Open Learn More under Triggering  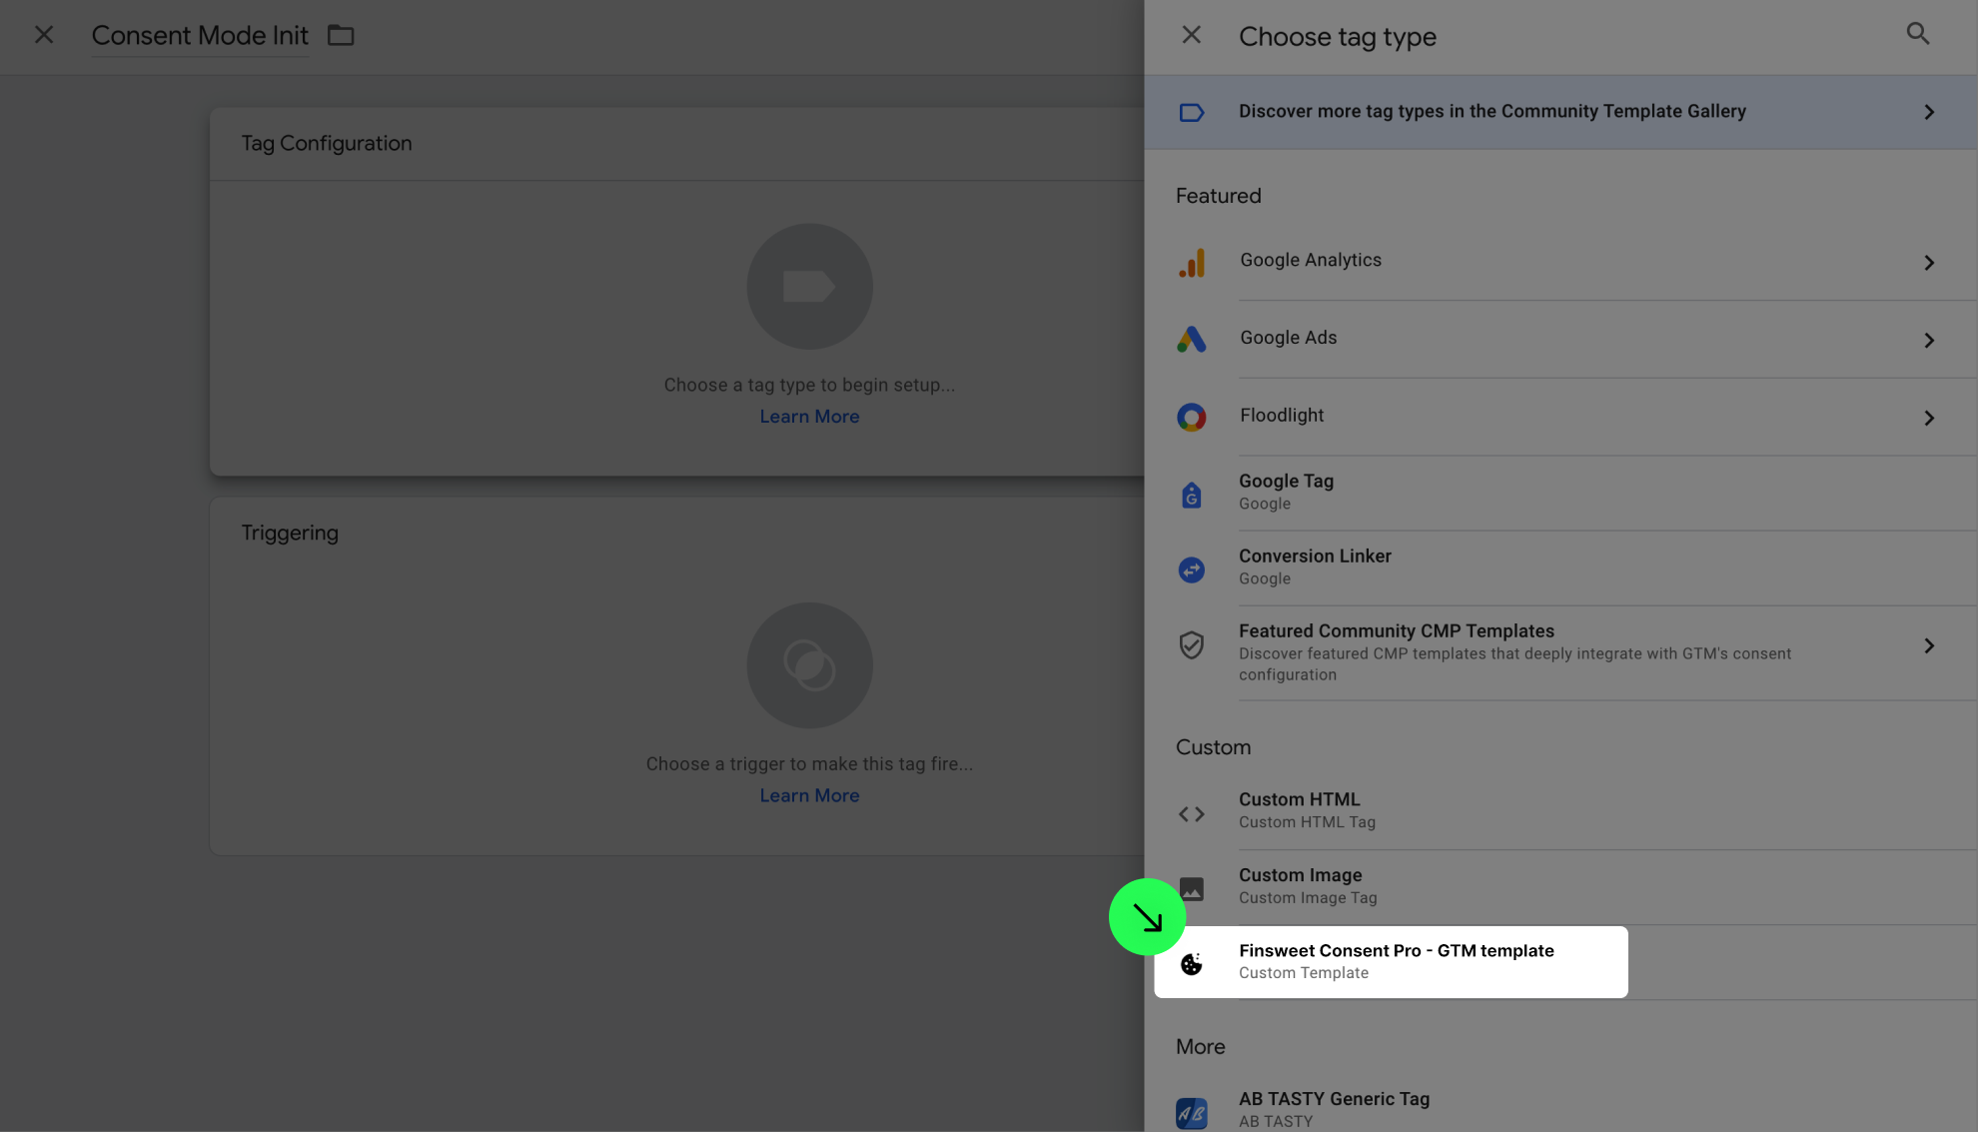point(809,796)
